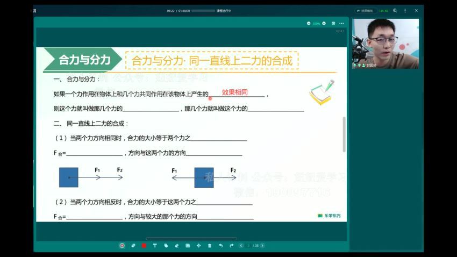Select the laser pointer tool
Image resolution: width=457 pixels, height=257 pixels.
coord(122,246)
